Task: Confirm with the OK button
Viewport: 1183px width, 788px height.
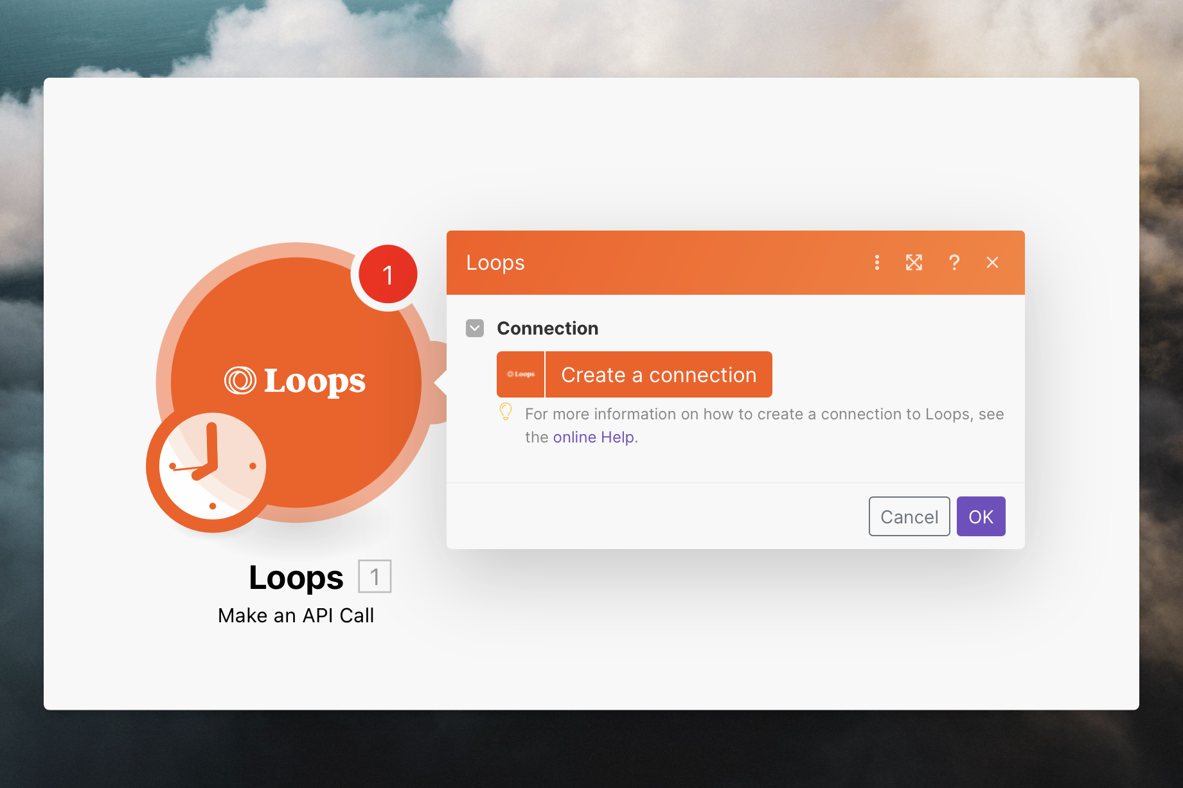Action: point(981,516)
